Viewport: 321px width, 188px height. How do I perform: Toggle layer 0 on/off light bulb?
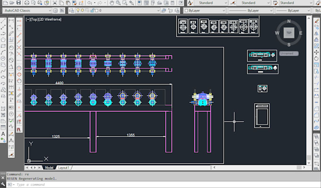point(78,10)
